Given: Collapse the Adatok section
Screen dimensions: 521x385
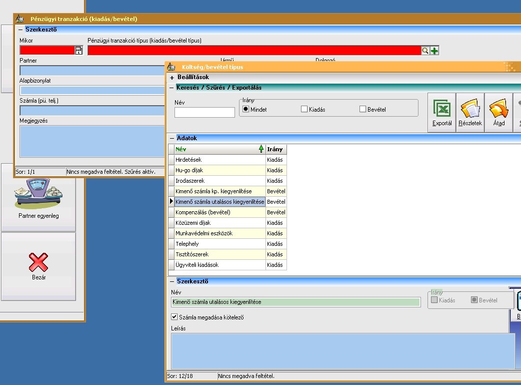Looking at the screenshot, I should click(172, 138).
